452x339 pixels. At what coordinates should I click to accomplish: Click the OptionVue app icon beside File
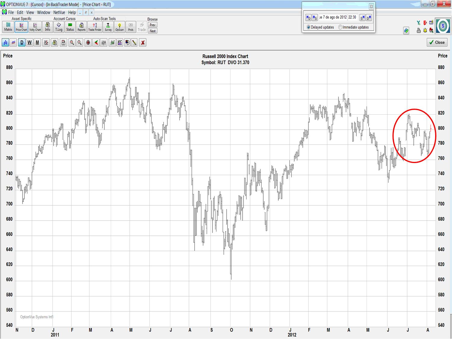point(4,12)
